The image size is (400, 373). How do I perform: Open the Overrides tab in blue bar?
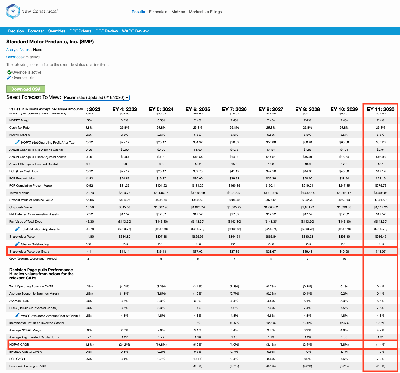coord(57,31)
